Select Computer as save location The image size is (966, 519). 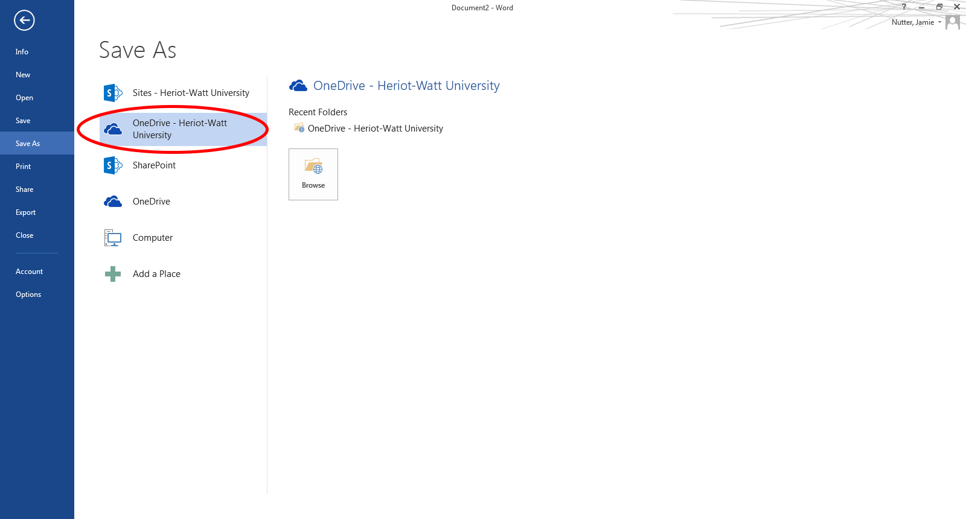pos(183,238)
